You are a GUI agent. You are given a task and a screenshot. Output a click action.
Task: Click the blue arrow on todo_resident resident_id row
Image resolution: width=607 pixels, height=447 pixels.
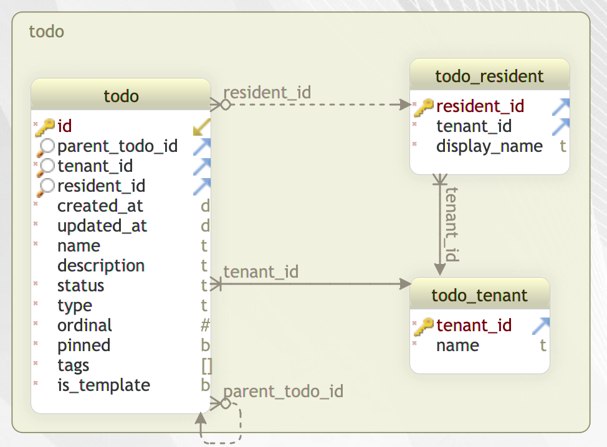point(560,107)
